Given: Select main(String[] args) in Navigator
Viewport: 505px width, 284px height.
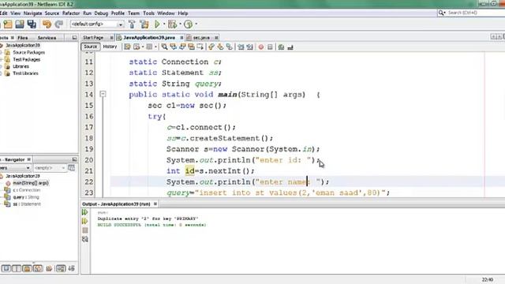Looking at the screenshot, I should 30,183.
